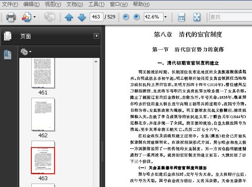This screenshot has height=187, width=252.
Task: Click the printer icon in the toolbar
Action: (11, 17)
